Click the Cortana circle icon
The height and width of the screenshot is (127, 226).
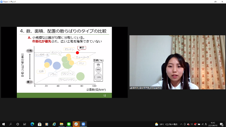[x=17, y=124]
